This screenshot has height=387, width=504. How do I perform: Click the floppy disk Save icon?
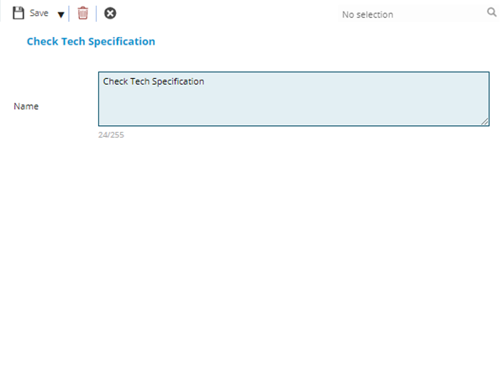coord(18,13)
